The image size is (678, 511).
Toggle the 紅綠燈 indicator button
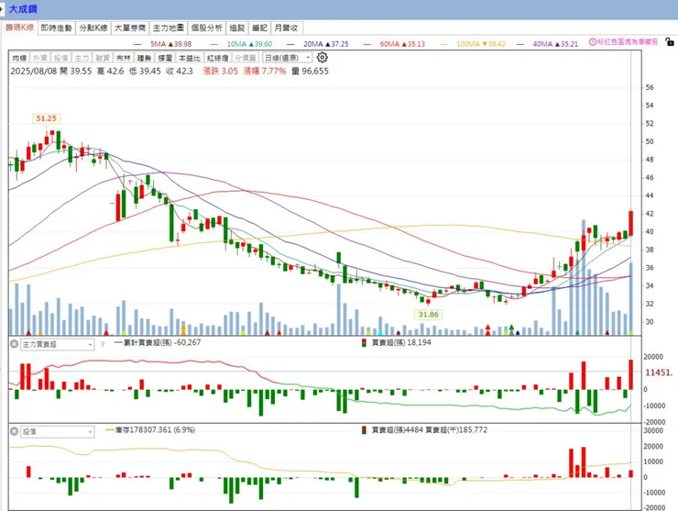[x=217, y=58]
